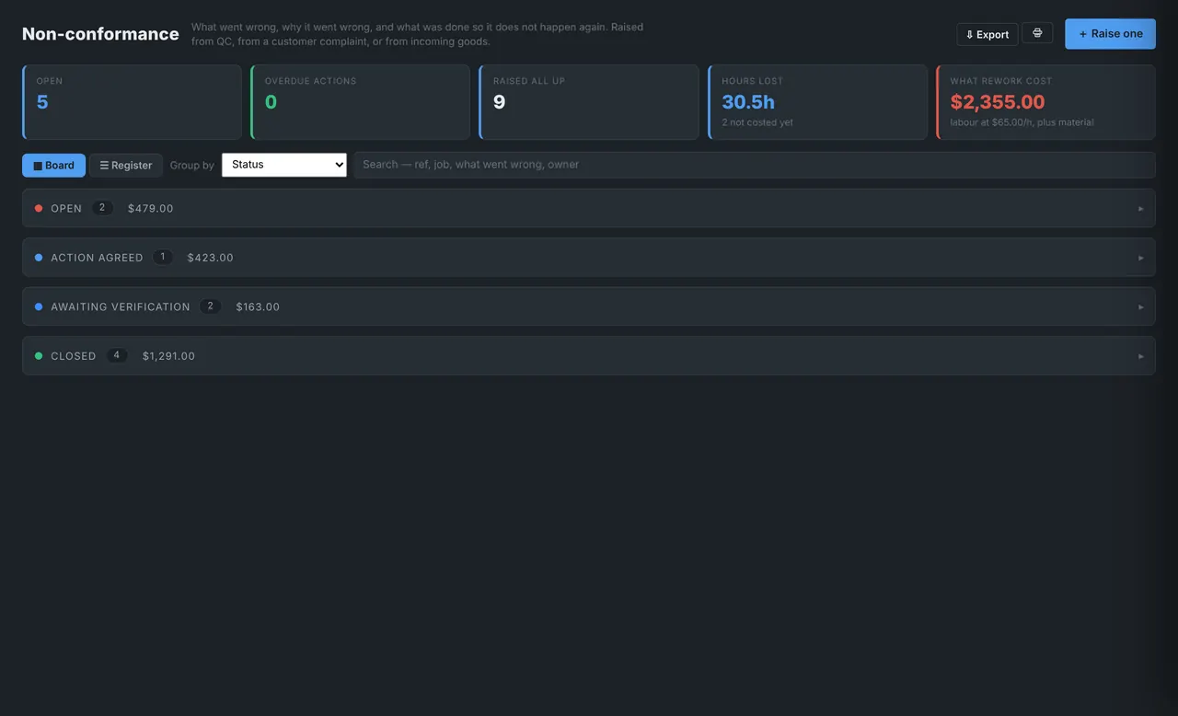Viewport: 1178px width, 716px height.
Task: Click the $1,291.00 Closed total
Action: (x=168, y=356)
